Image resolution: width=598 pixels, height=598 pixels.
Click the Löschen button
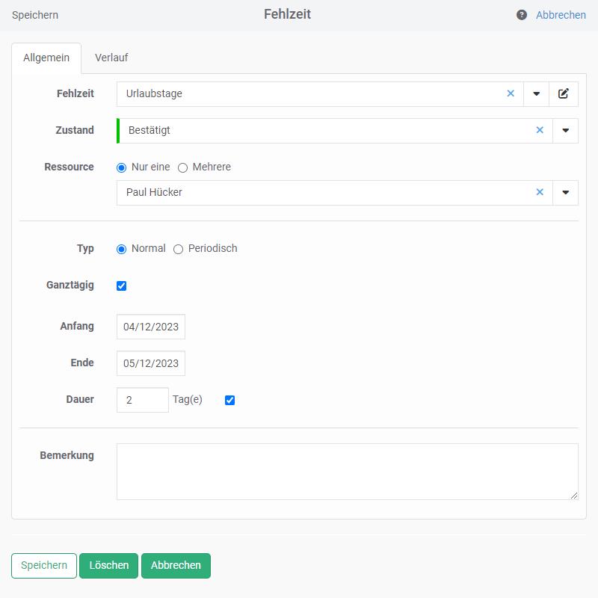[109, 566]
